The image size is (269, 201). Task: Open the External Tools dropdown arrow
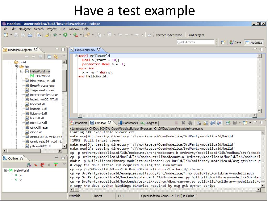coord(81,35)
